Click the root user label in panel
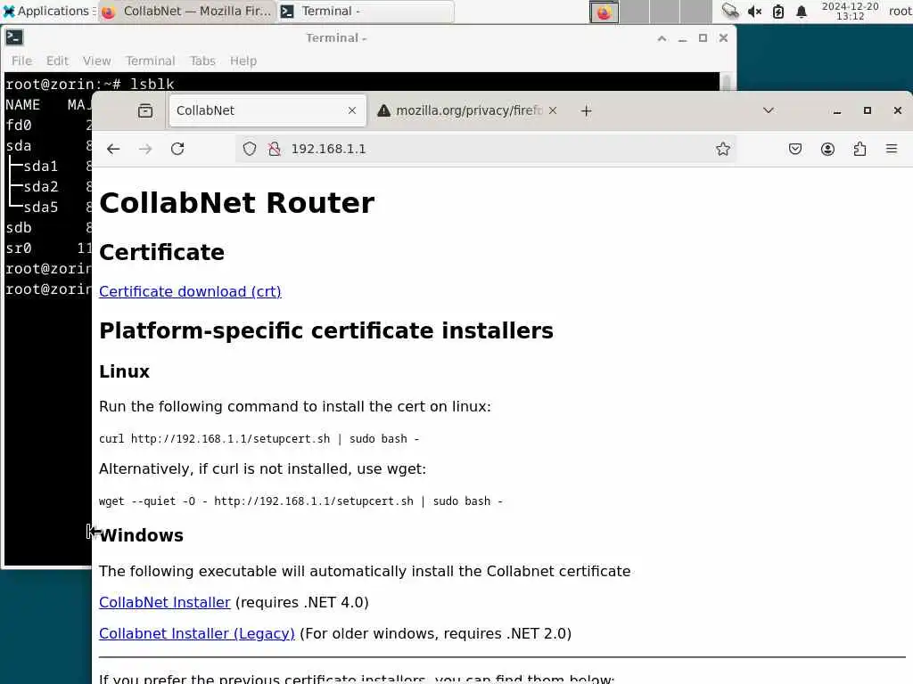This screenshot has height=684, width=913. tap(901, 11)
